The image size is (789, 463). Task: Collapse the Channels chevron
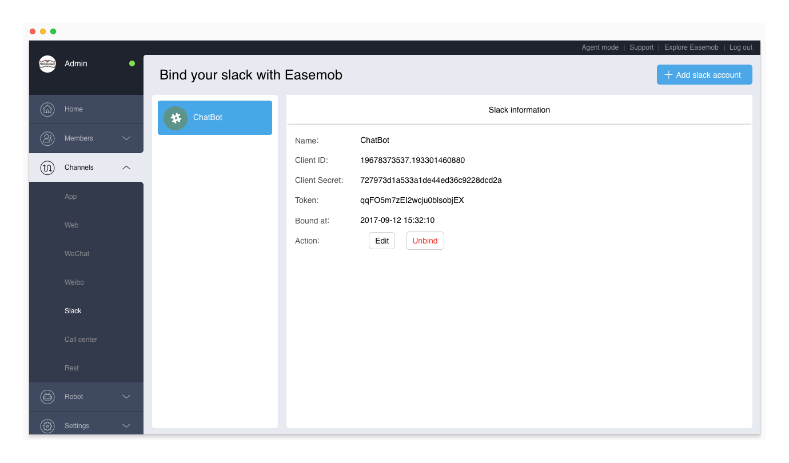(x=127, y=167)
